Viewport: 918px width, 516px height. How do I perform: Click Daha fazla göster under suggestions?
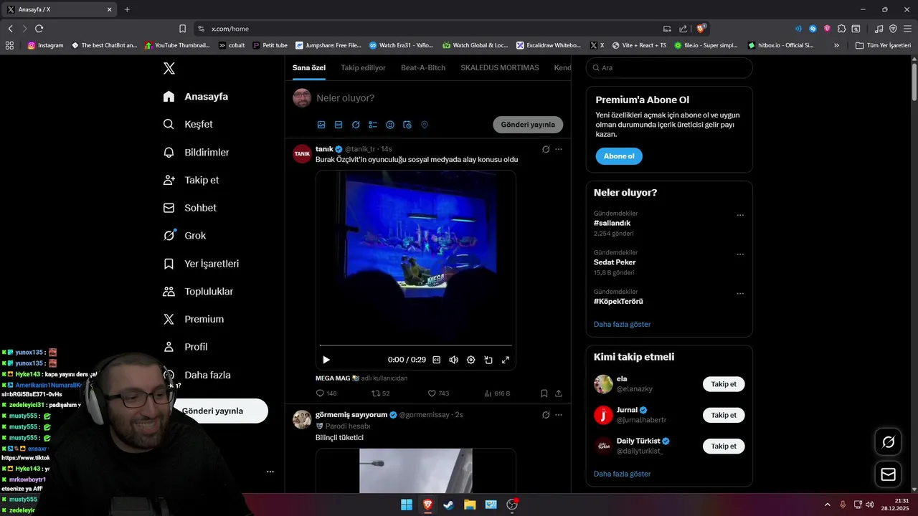623,474
